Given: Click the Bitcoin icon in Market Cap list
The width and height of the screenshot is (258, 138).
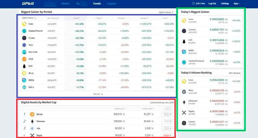Looking at the screenshot, I should click(x=32, y=114).
